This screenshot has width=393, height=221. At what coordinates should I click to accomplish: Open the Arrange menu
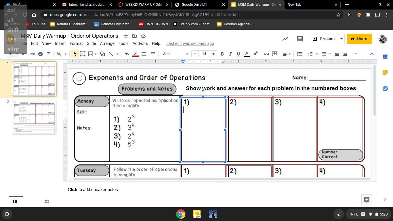(x=107, y=43)
